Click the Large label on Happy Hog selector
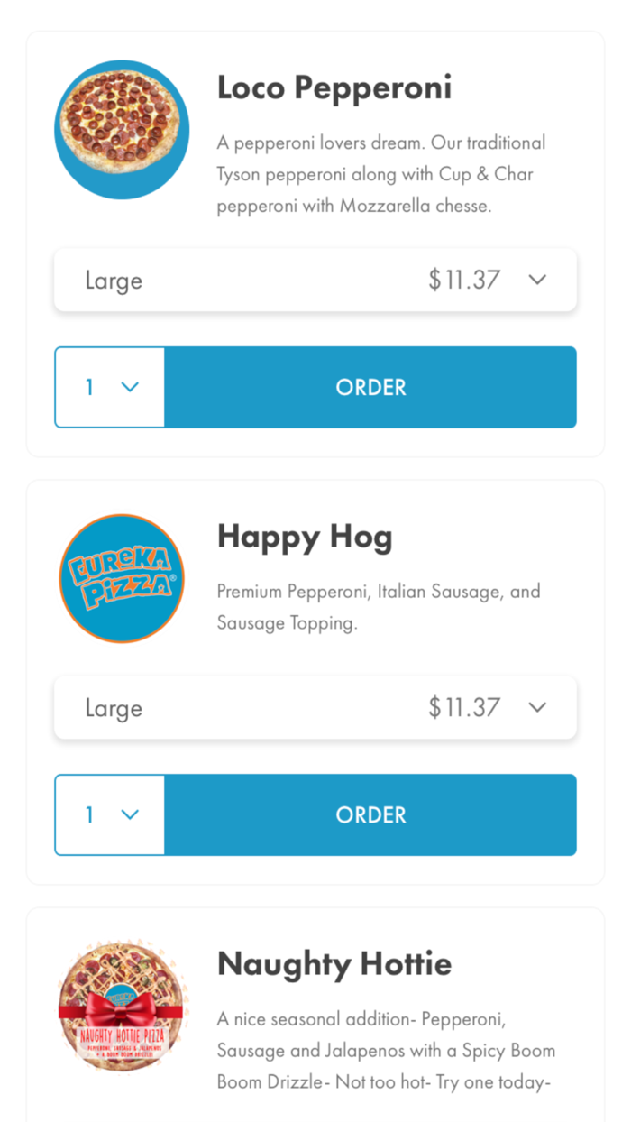The image size is (631, 1122). [x=114, y=707]
